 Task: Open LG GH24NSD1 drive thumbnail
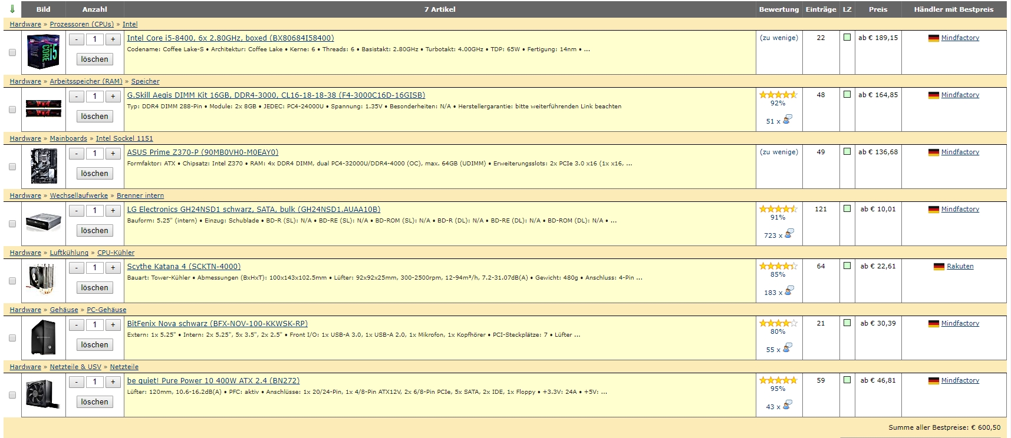(44, 222)
